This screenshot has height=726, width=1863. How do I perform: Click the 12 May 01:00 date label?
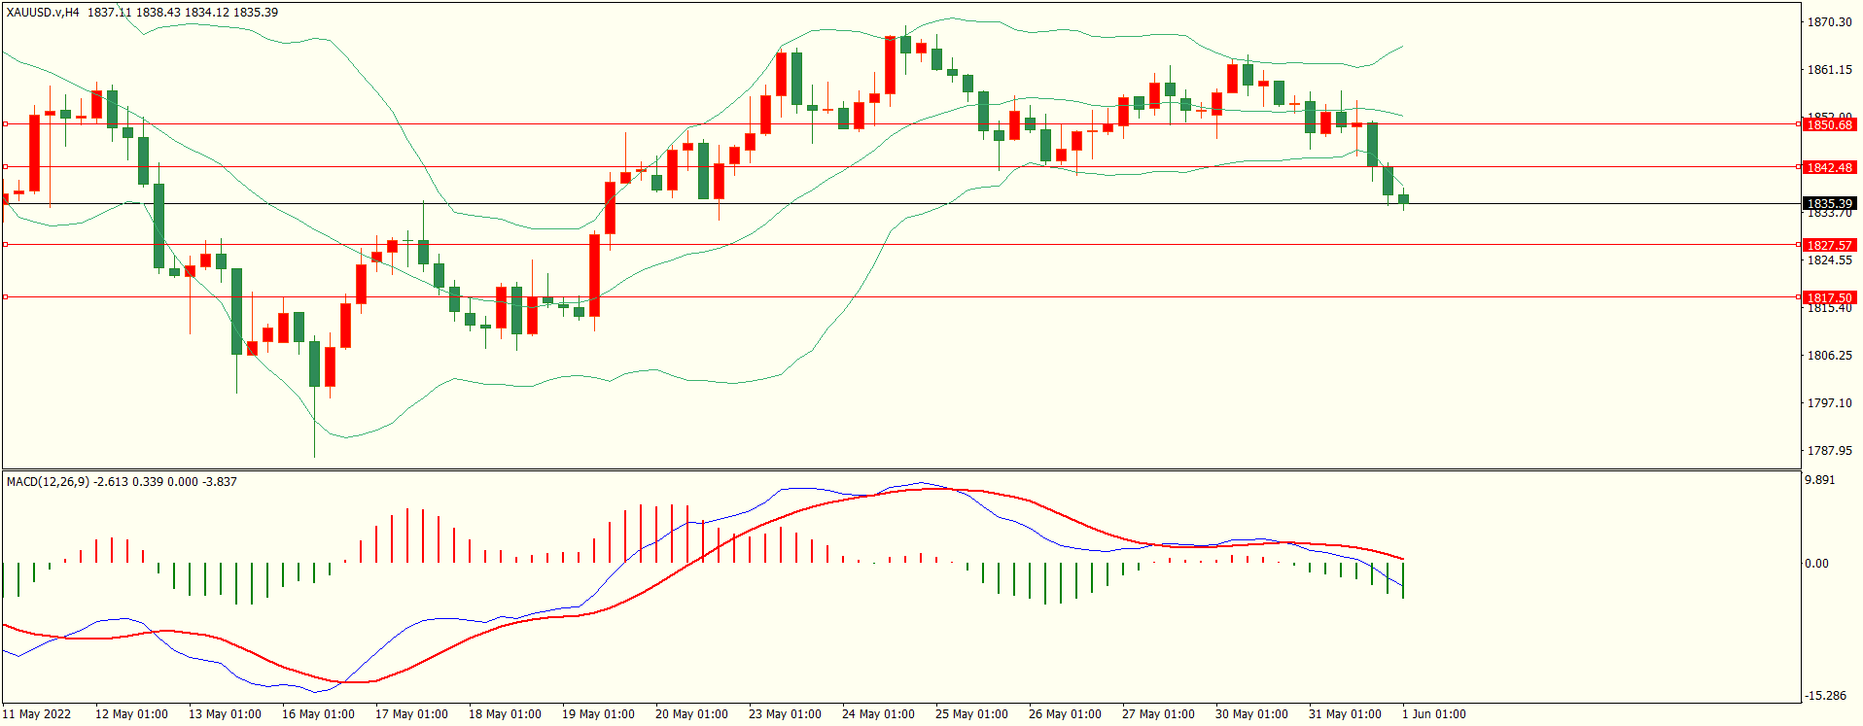click(x=131, y=714)
